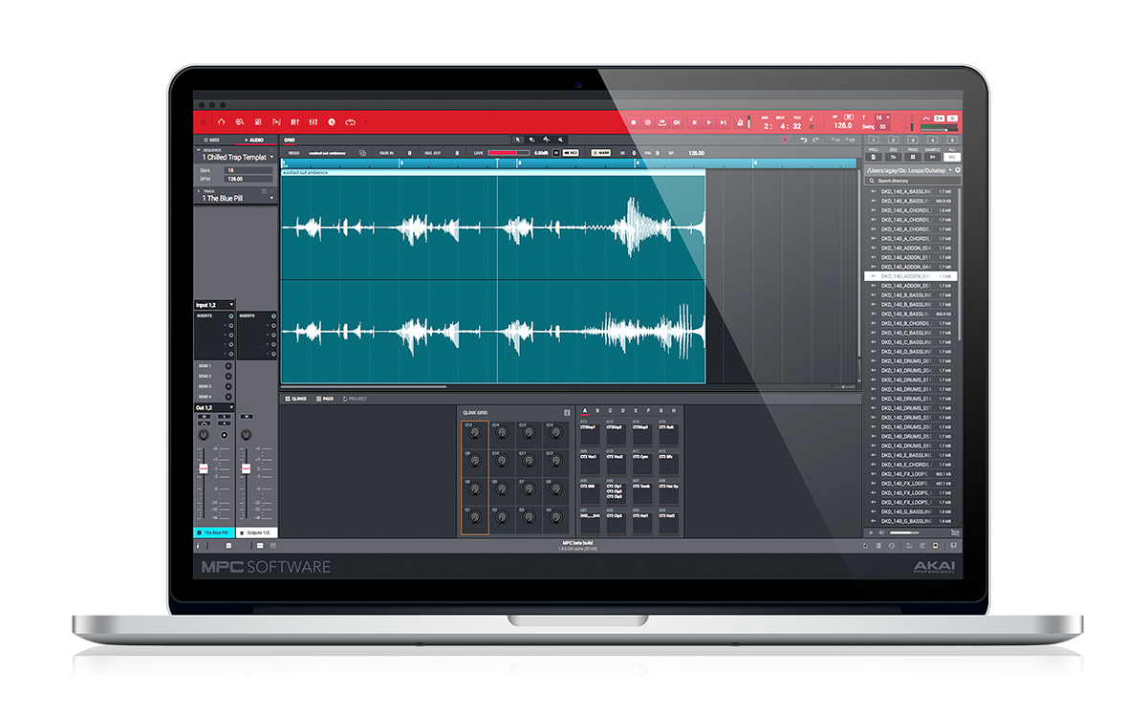1147x717 pixels.
Task: Open the browser folder path dropdown
Action: click(x=909, y=170)
